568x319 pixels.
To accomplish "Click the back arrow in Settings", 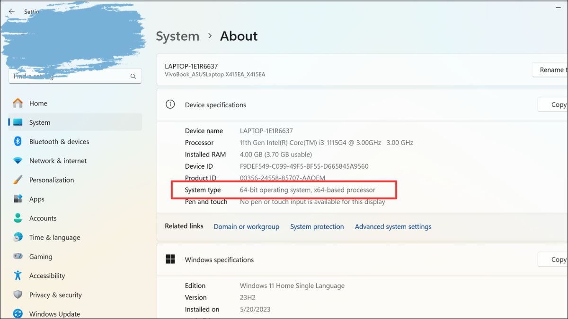I will 11,11.
